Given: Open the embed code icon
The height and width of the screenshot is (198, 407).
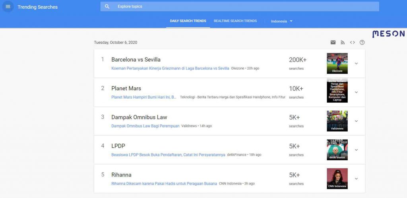Looking at the screenshot, I should pos(352,42).
